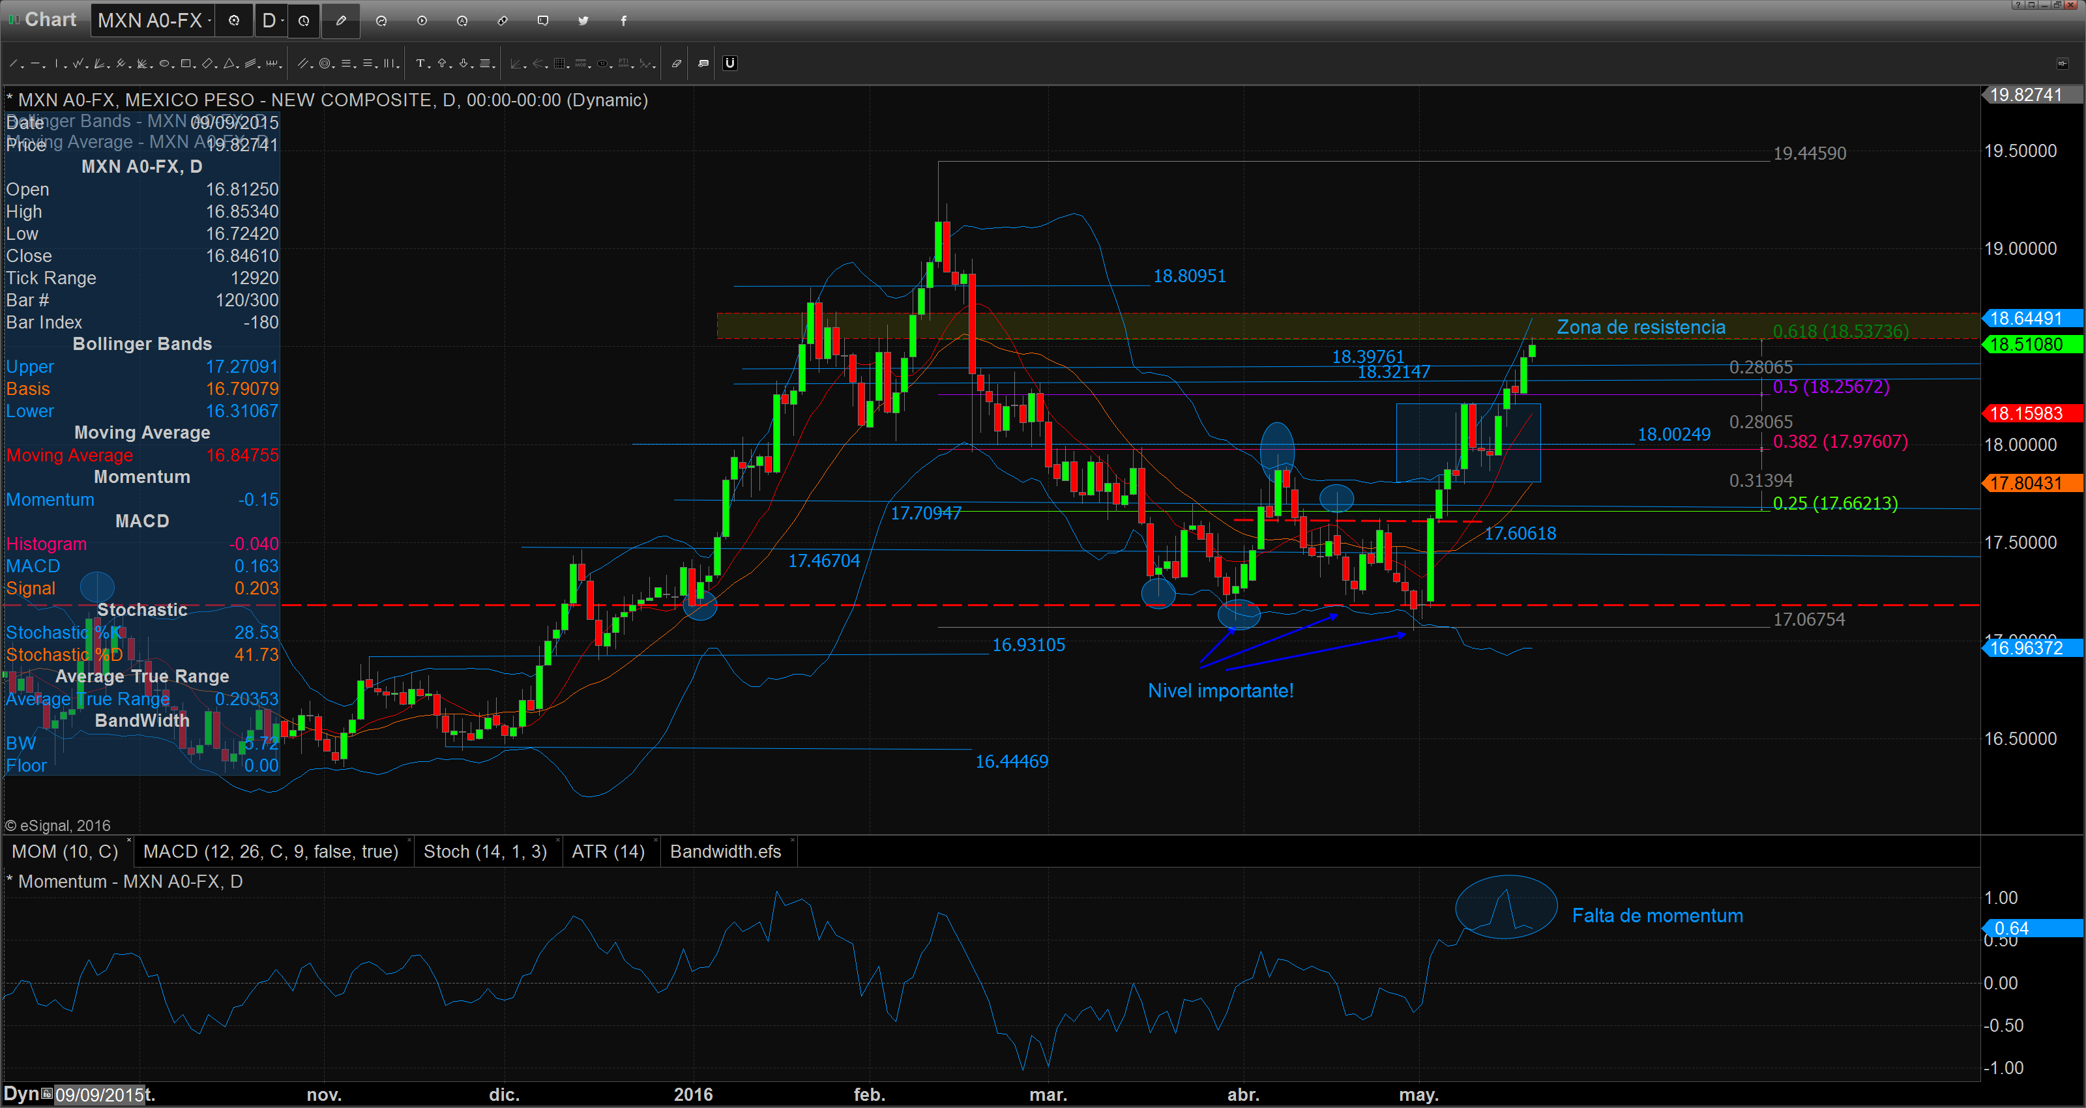Open the studies chart icon
The image size is (2086, 1108).
pyautogui.click(x=381, y=20)
